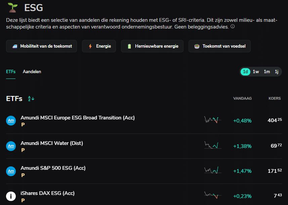Screen dimensions: 288x205
Task: Click the food bowl icon in Toekomst van voedsel
Action: (x=197, y=46)
